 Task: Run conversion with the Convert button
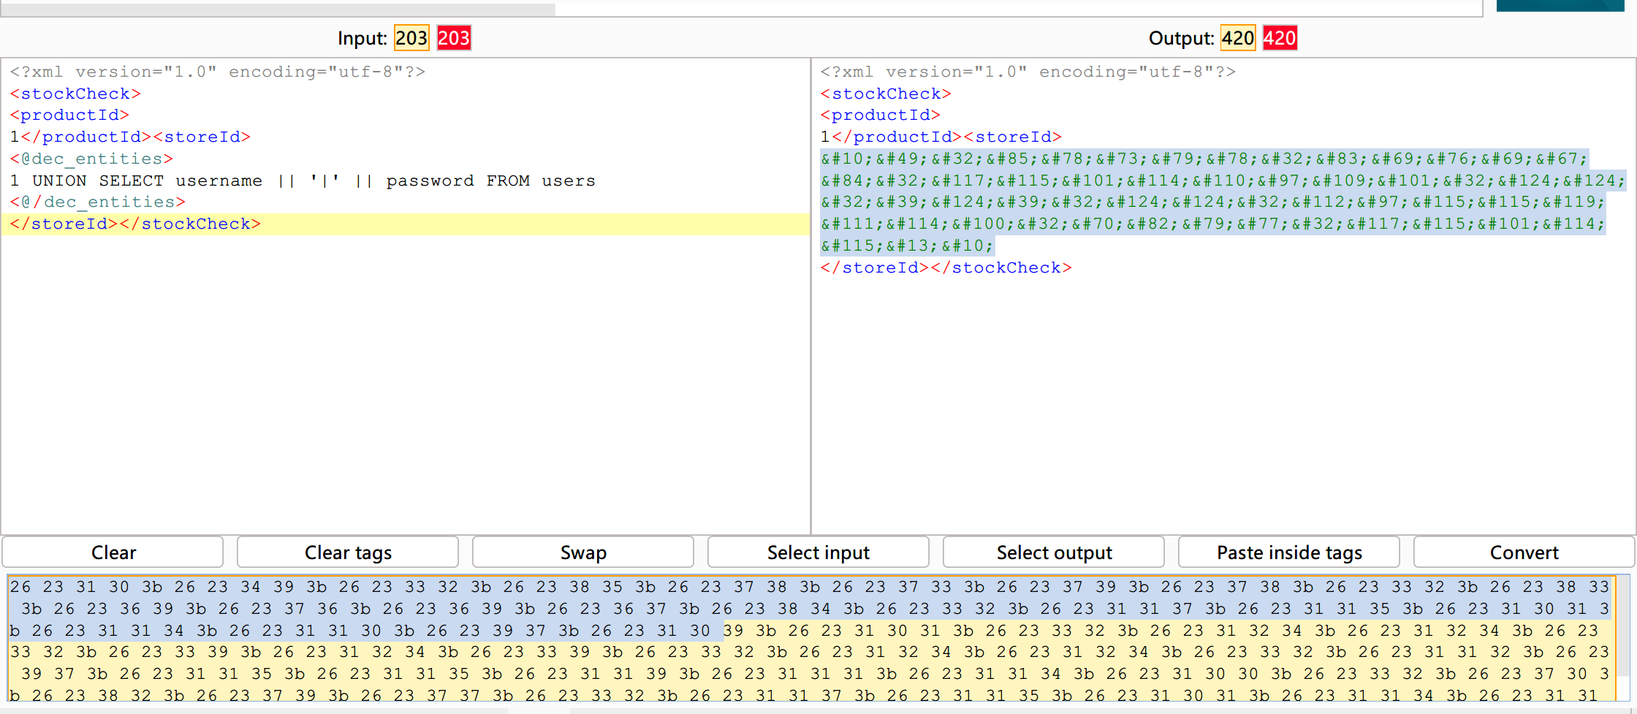(x=1524, y=552)
